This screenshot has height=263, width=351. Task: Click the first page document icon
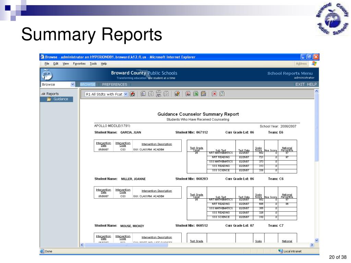click(x=143, y=94)
